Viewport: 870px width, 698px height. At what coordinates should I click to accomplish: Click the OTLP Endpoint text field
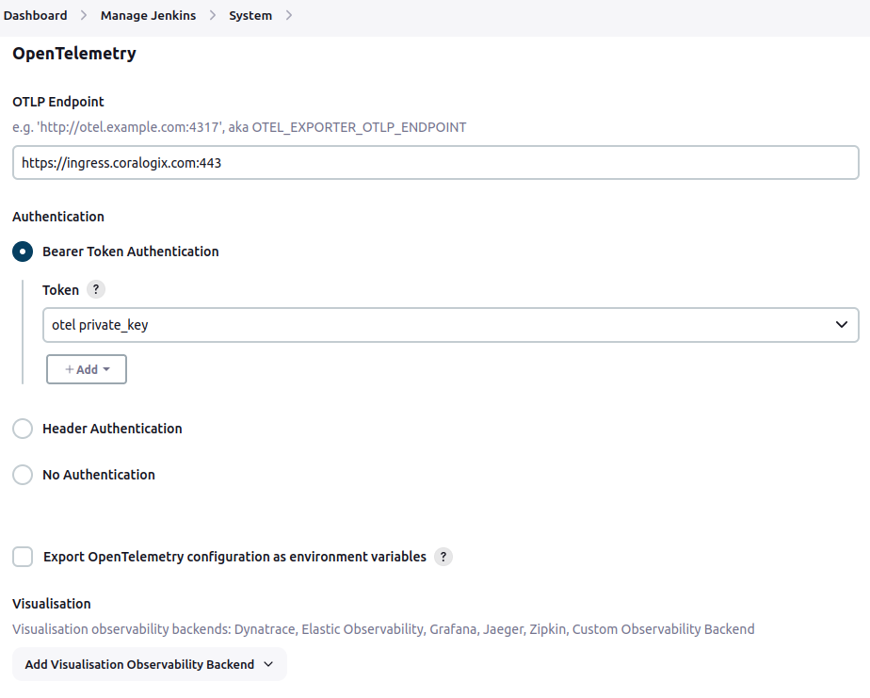(436, 163)
